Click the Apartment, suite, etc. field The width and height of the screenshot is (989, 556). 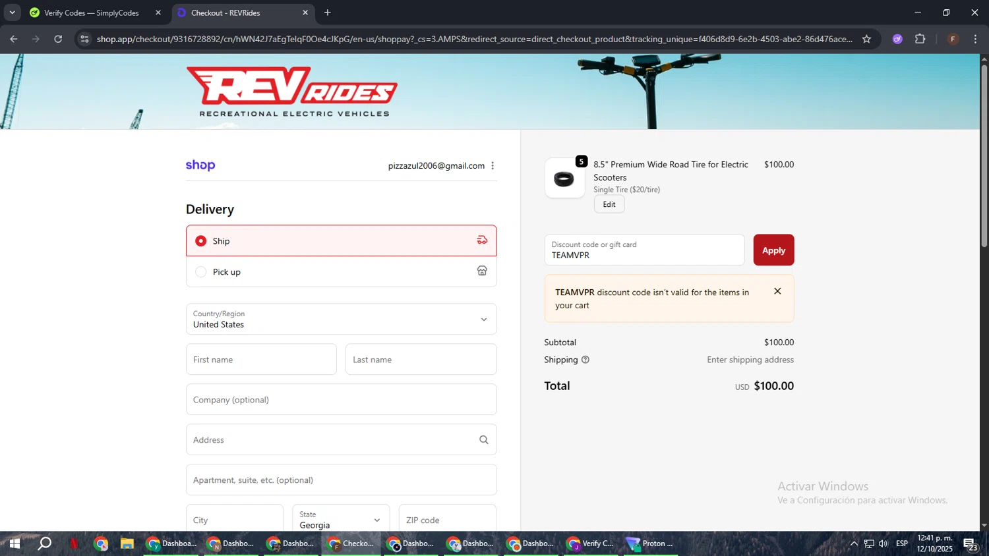[x=341, y=480]
